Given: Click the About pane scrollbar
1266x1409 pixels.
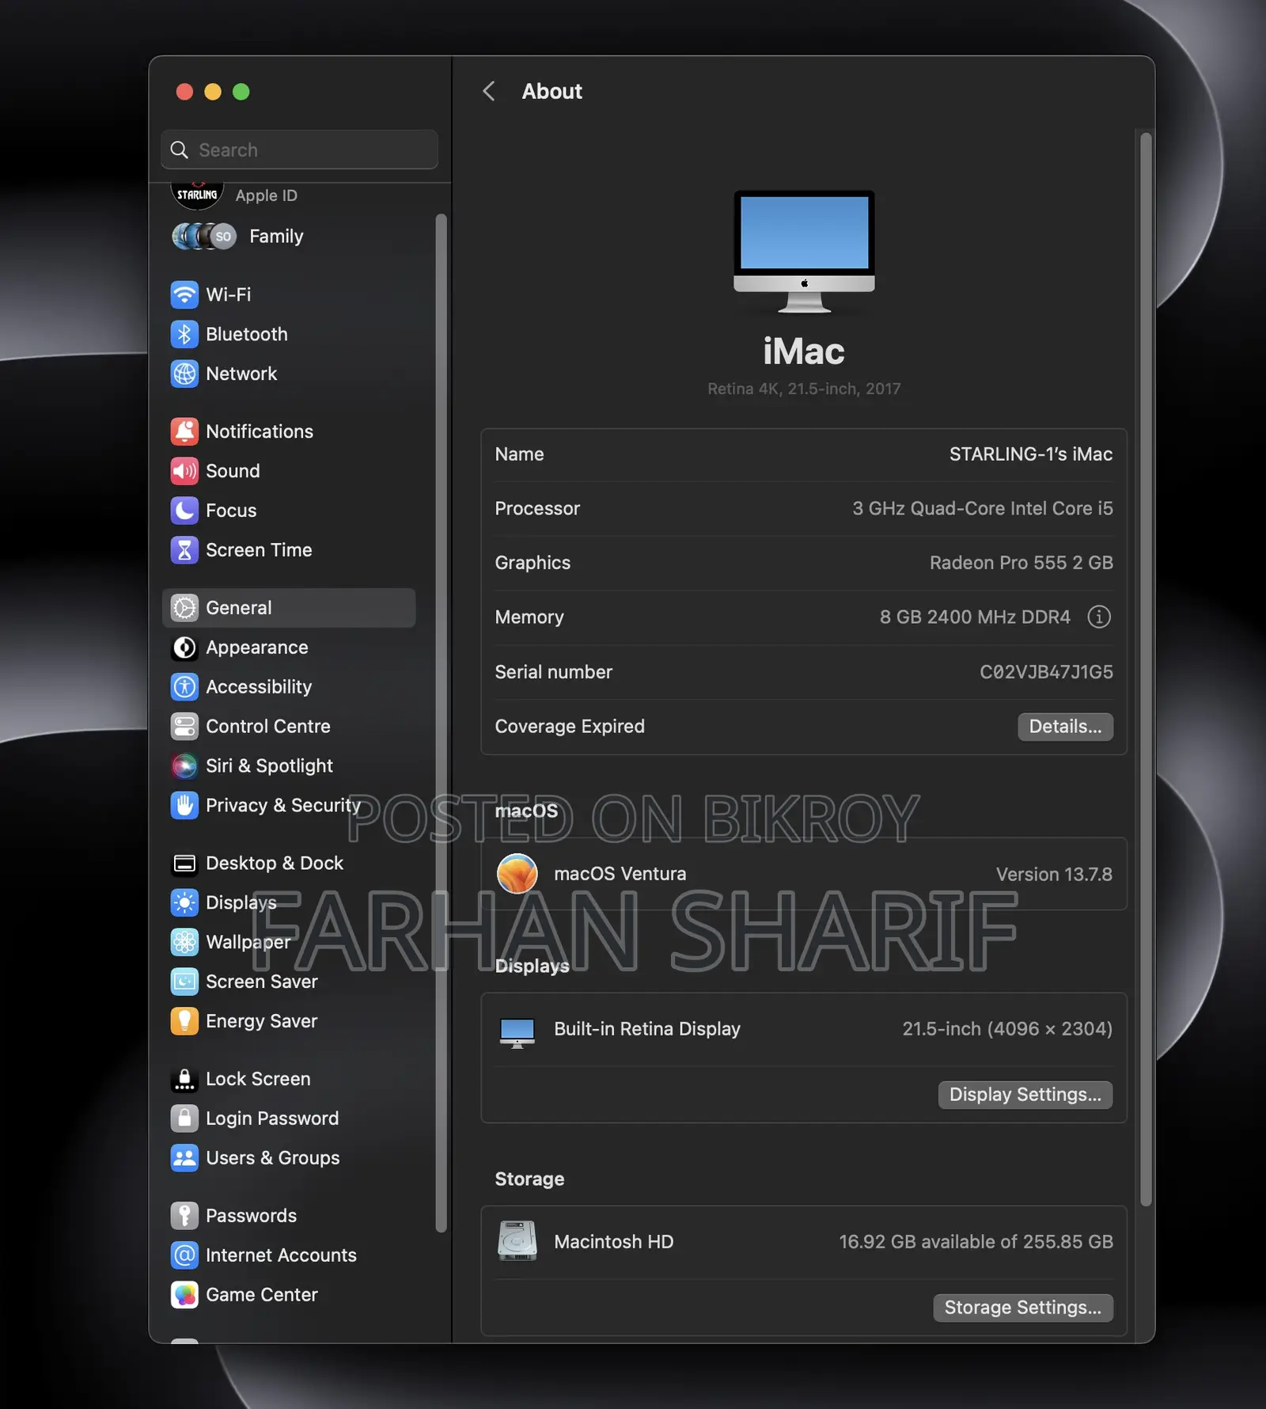Looking at the screenshot, I should coord(1145,669).
